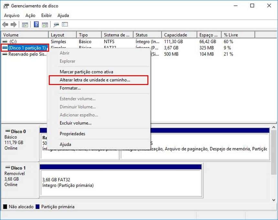Click the Forward arrow toolbar icon
Viewport: 278px width, 220px height.
[14, 25]
